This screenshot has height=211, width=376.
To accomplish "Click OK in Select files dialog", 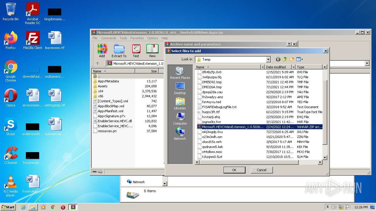I will (234, 170).
